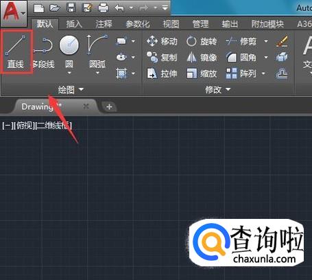
Task: Choose the 圆 circle tool
Action: click(69, 54)
